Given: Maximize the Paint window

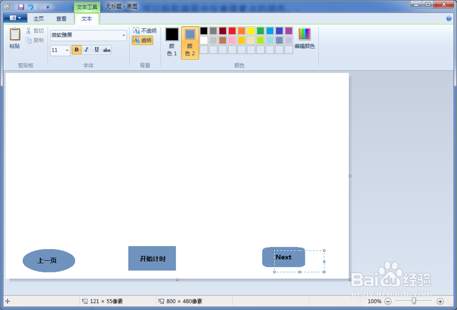Looking at the screenshot, I should [428, 5].
